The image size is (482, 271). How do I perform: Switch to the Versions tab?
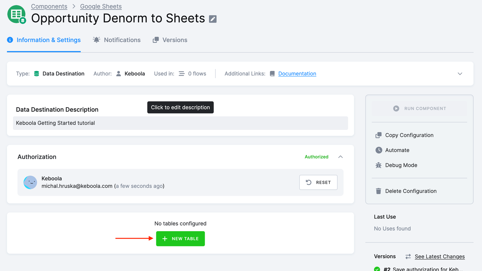click(170, 40)
